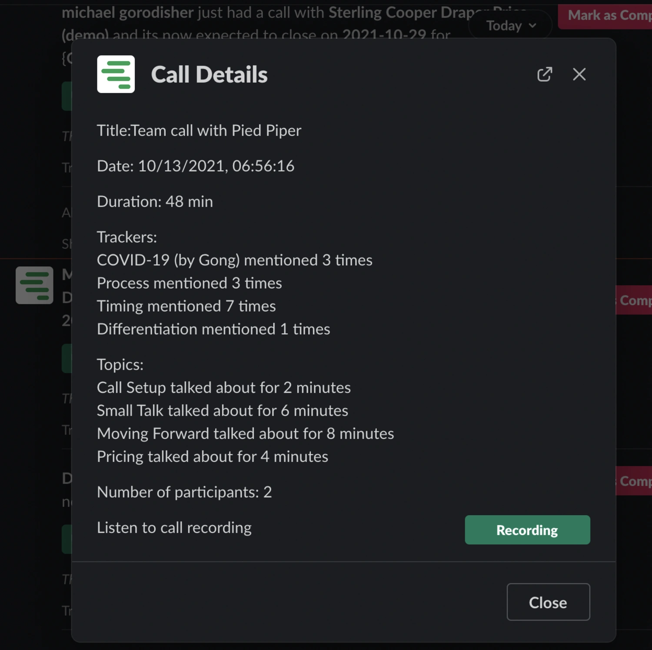This screenshot has height=650, width=652.
Task: Click the Timing mentioned 7 times tracker
Action: 186,306
